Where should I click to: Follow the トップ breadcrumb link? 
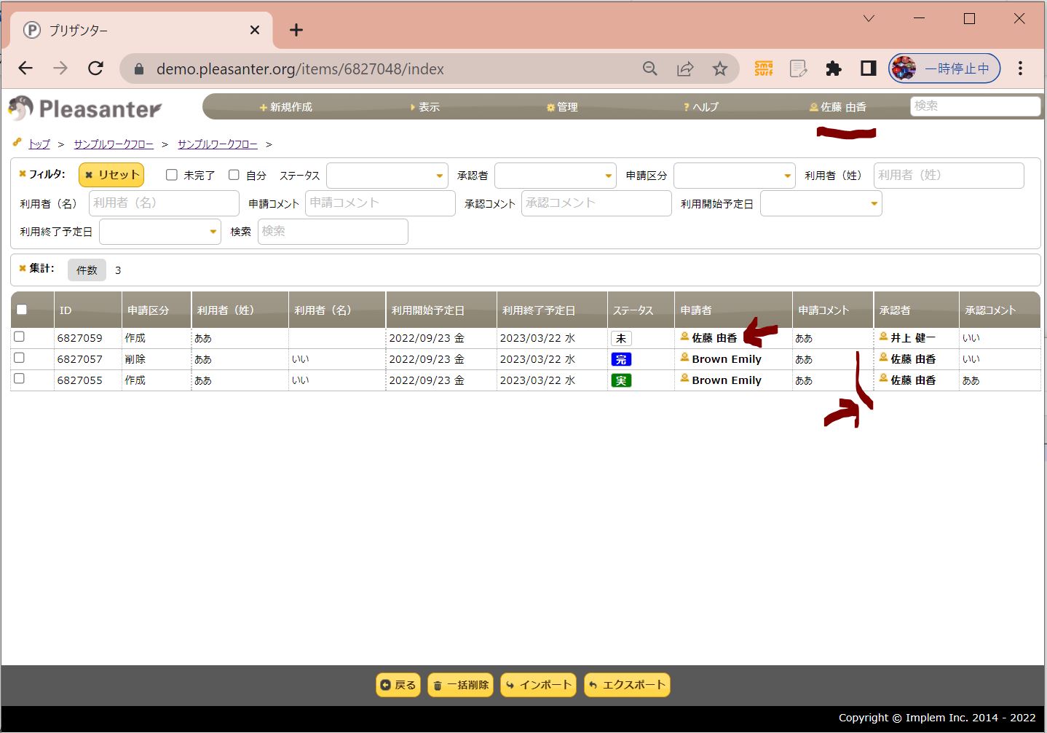coord(39,144)
